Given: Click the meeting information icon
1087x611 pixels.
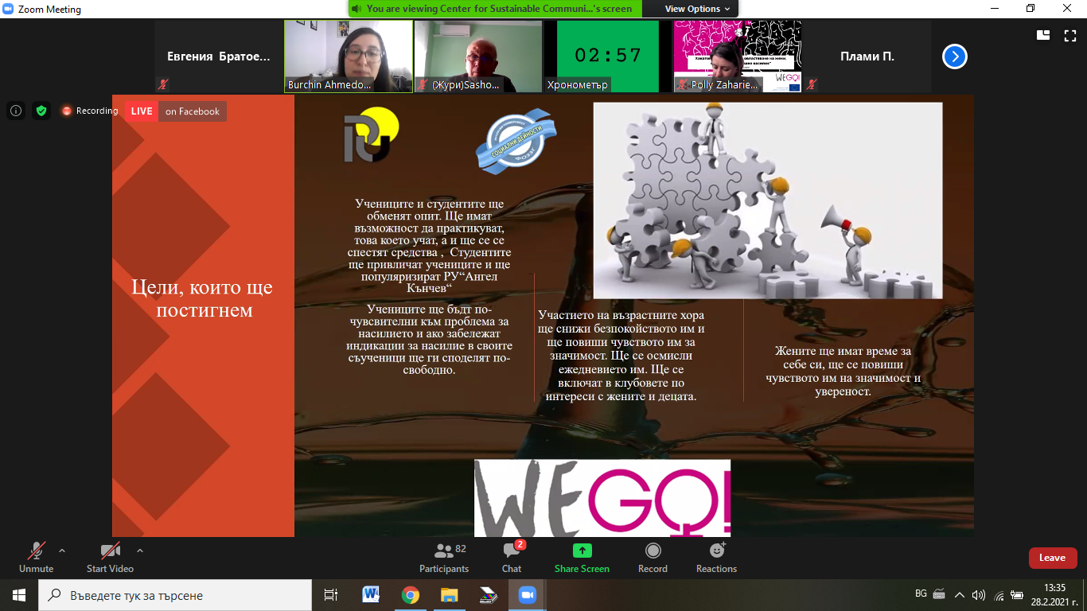Looking at the screenshot, I should coord(16,111).
